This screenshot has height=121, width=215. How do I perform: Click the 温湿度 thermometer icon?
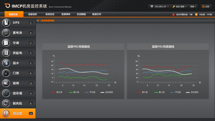tap(6, 113)
